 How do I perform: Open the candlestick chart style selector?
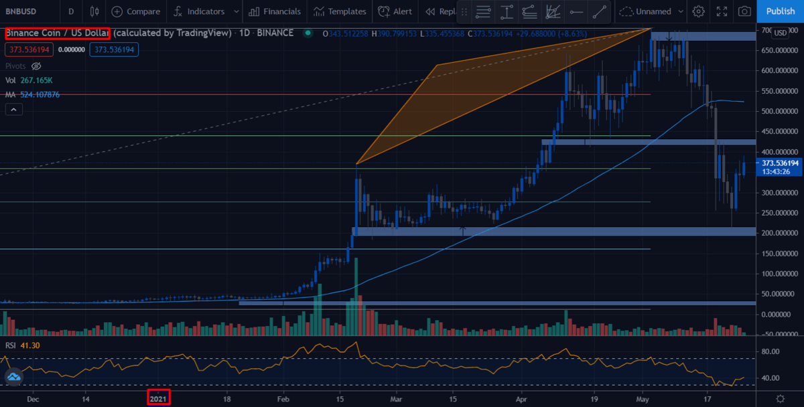coord(94,11)
